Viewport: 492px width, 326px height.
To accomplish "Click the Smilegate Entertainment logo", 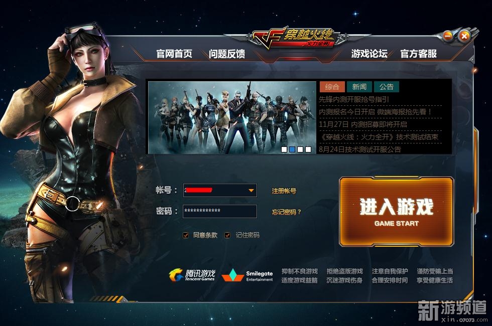I will coord(248,275).
